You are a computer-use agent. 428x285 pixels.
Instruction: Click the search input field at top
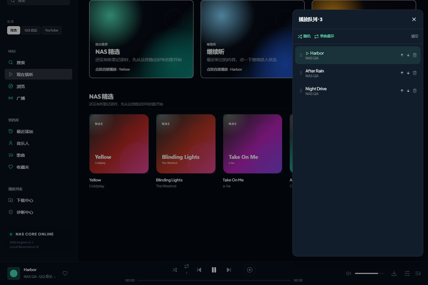38,2
